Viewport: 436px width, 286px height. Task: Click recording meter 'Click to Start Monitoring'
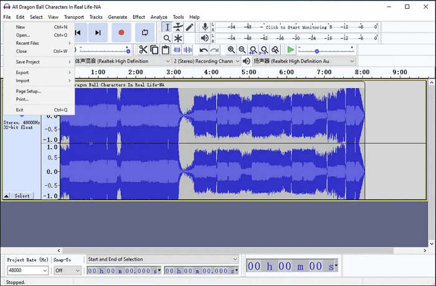tap(296, 27)
